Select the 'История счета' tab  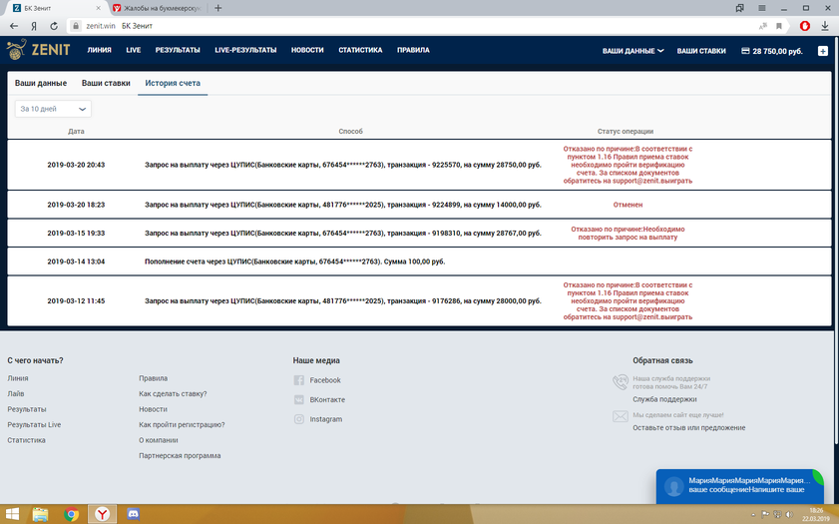pyautogui.click(x=173, y=83)
